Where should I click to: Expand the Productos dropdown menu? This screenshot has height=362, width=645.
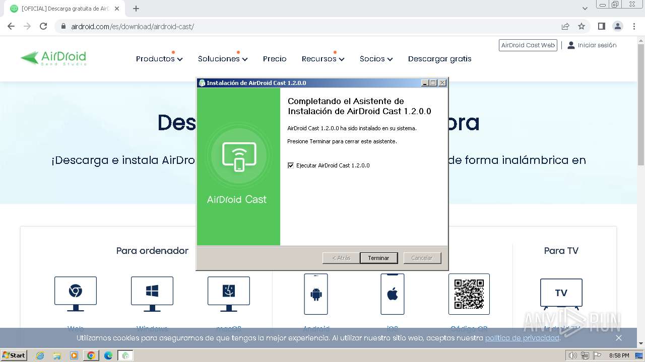159,59
